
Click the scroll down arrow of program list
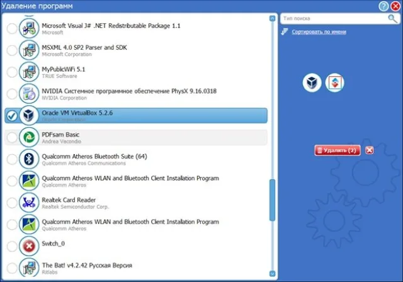(272, 274)
